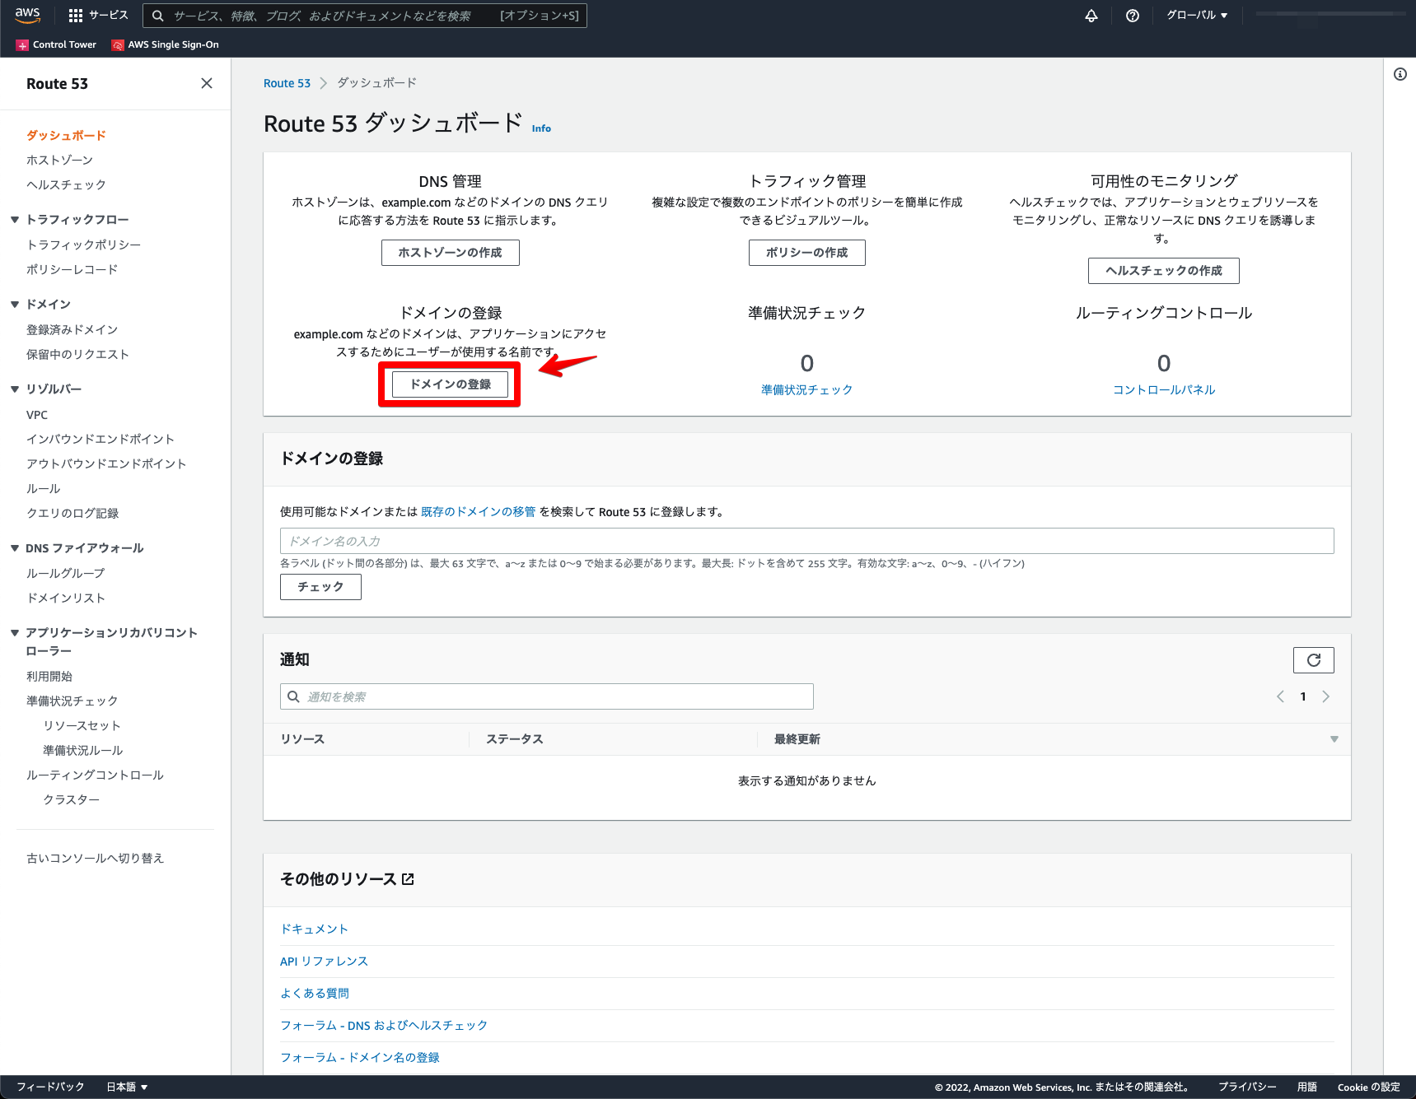
Task: Collapse the リゾルバー section
Action: (x=15, y=389)
